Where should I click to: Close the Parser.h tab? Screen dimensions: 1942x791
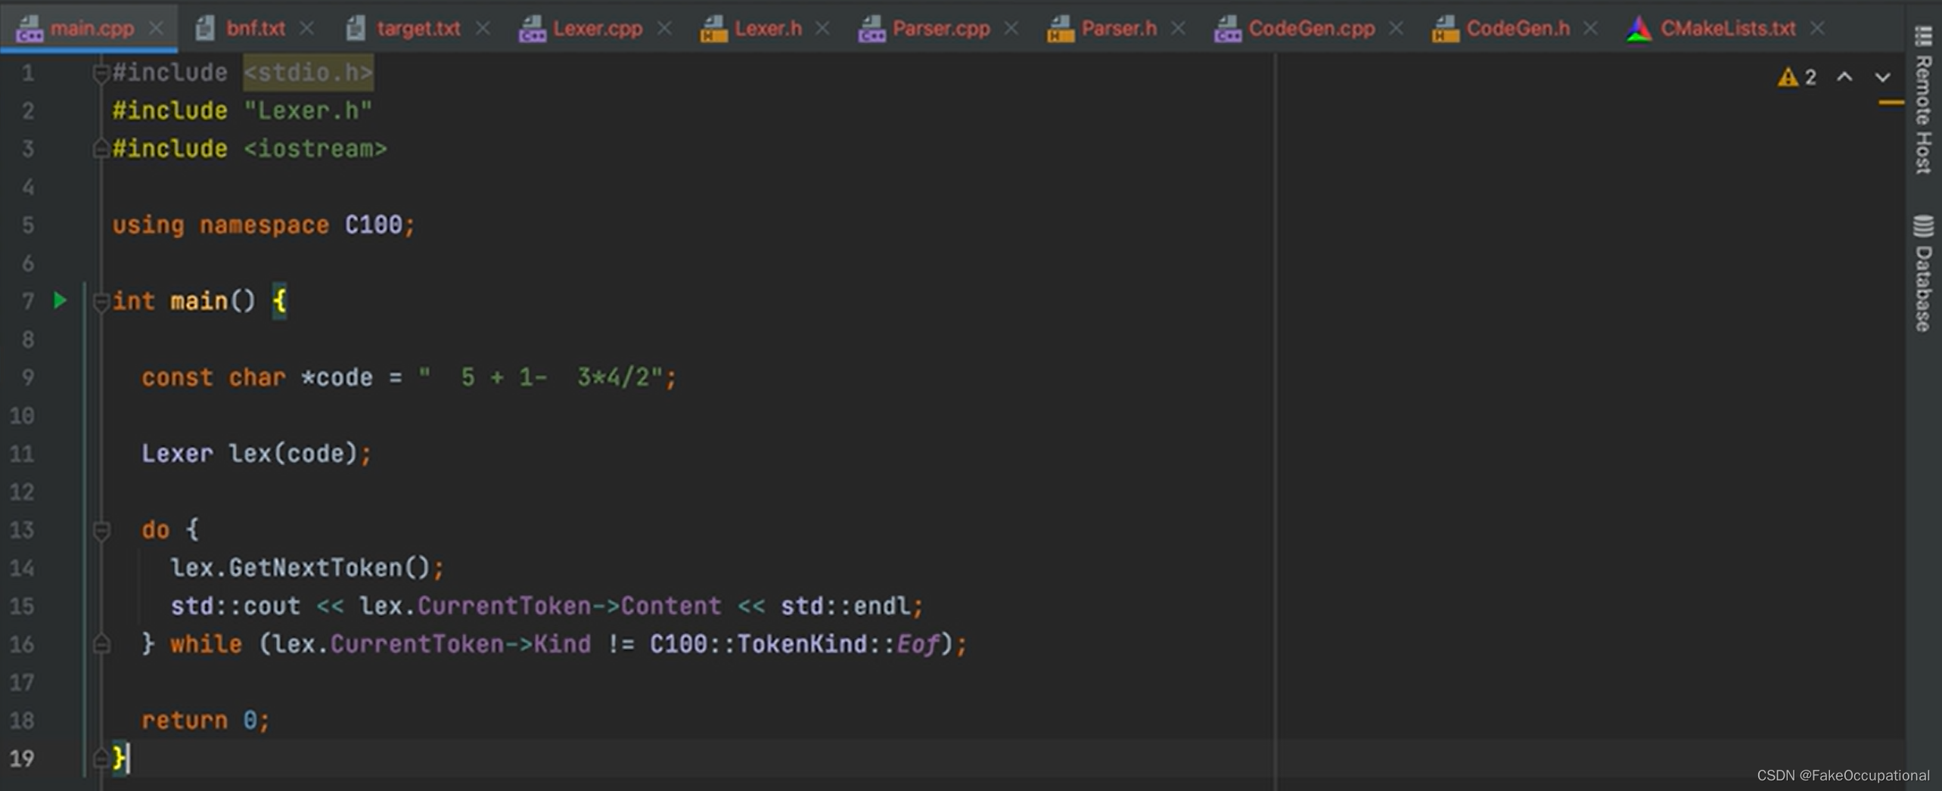(x=1178, y=29)
